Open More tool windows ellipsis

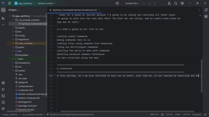[x=3, y=25]
